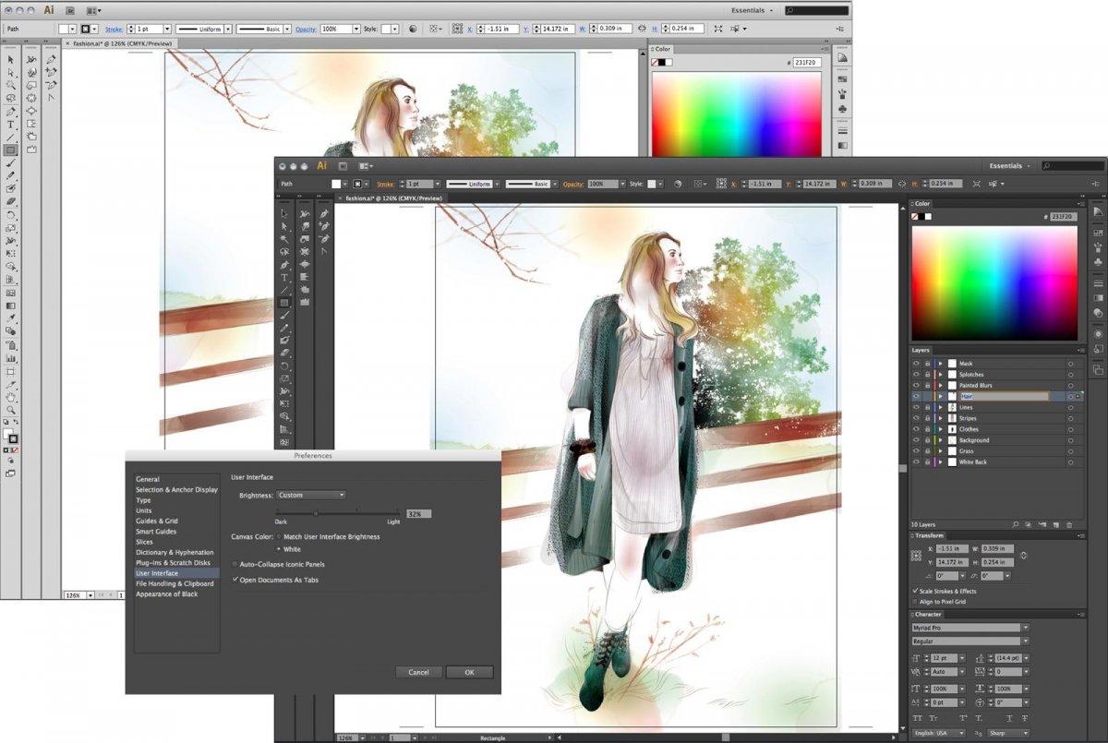Image resolution: width=1108 pixels, height=743 pixels.
Task: Select the Type tool in the dark toolbar
Action: click(284, 277)
